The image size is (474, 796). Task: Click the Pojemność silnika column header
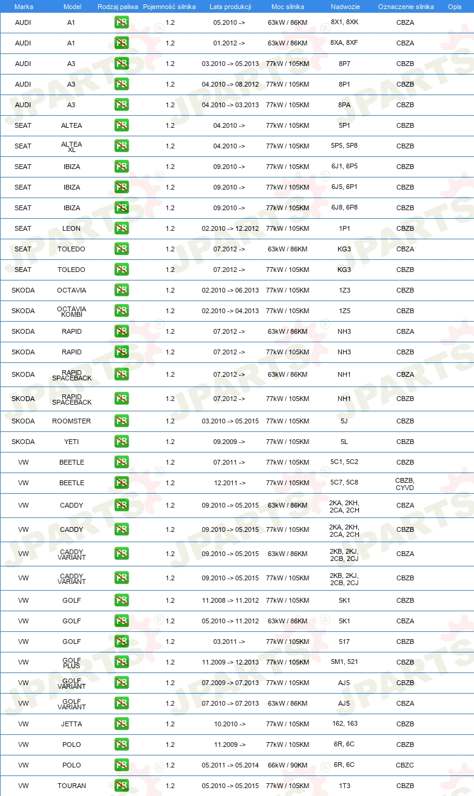click(169, 7)
